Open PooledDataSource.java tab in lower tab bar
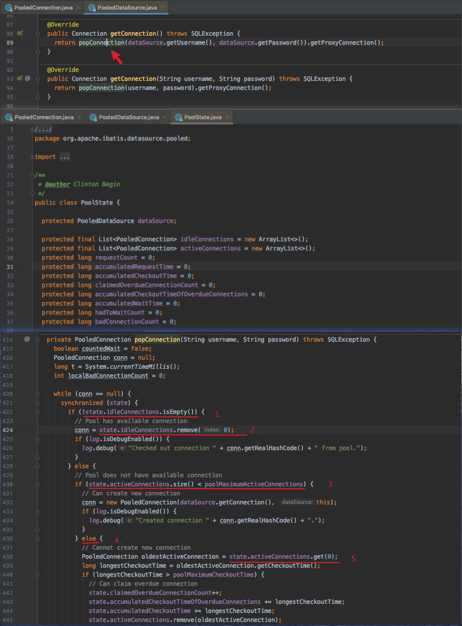Viewport: 462px width, 626px height. point(128,117)
